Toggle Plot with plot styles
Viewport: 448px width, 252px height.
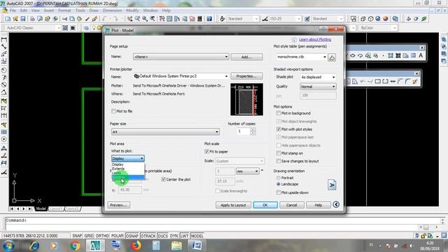coord(279,129)
